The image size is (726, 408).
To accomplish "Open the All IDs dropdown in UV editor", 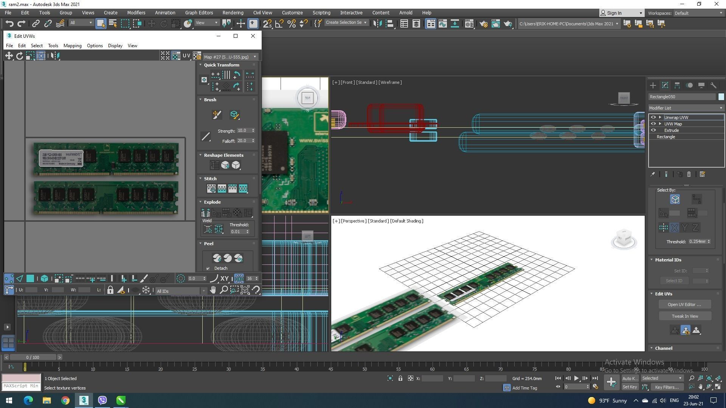I will [181, 291].
